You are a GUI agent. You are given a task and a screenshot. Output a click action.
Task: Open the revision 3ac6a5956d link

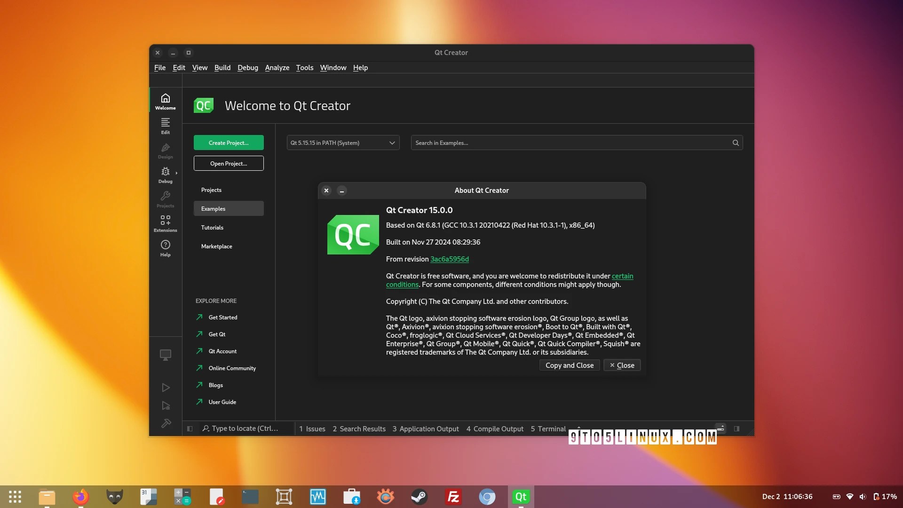pyautogui.click(x=449, y=259)
